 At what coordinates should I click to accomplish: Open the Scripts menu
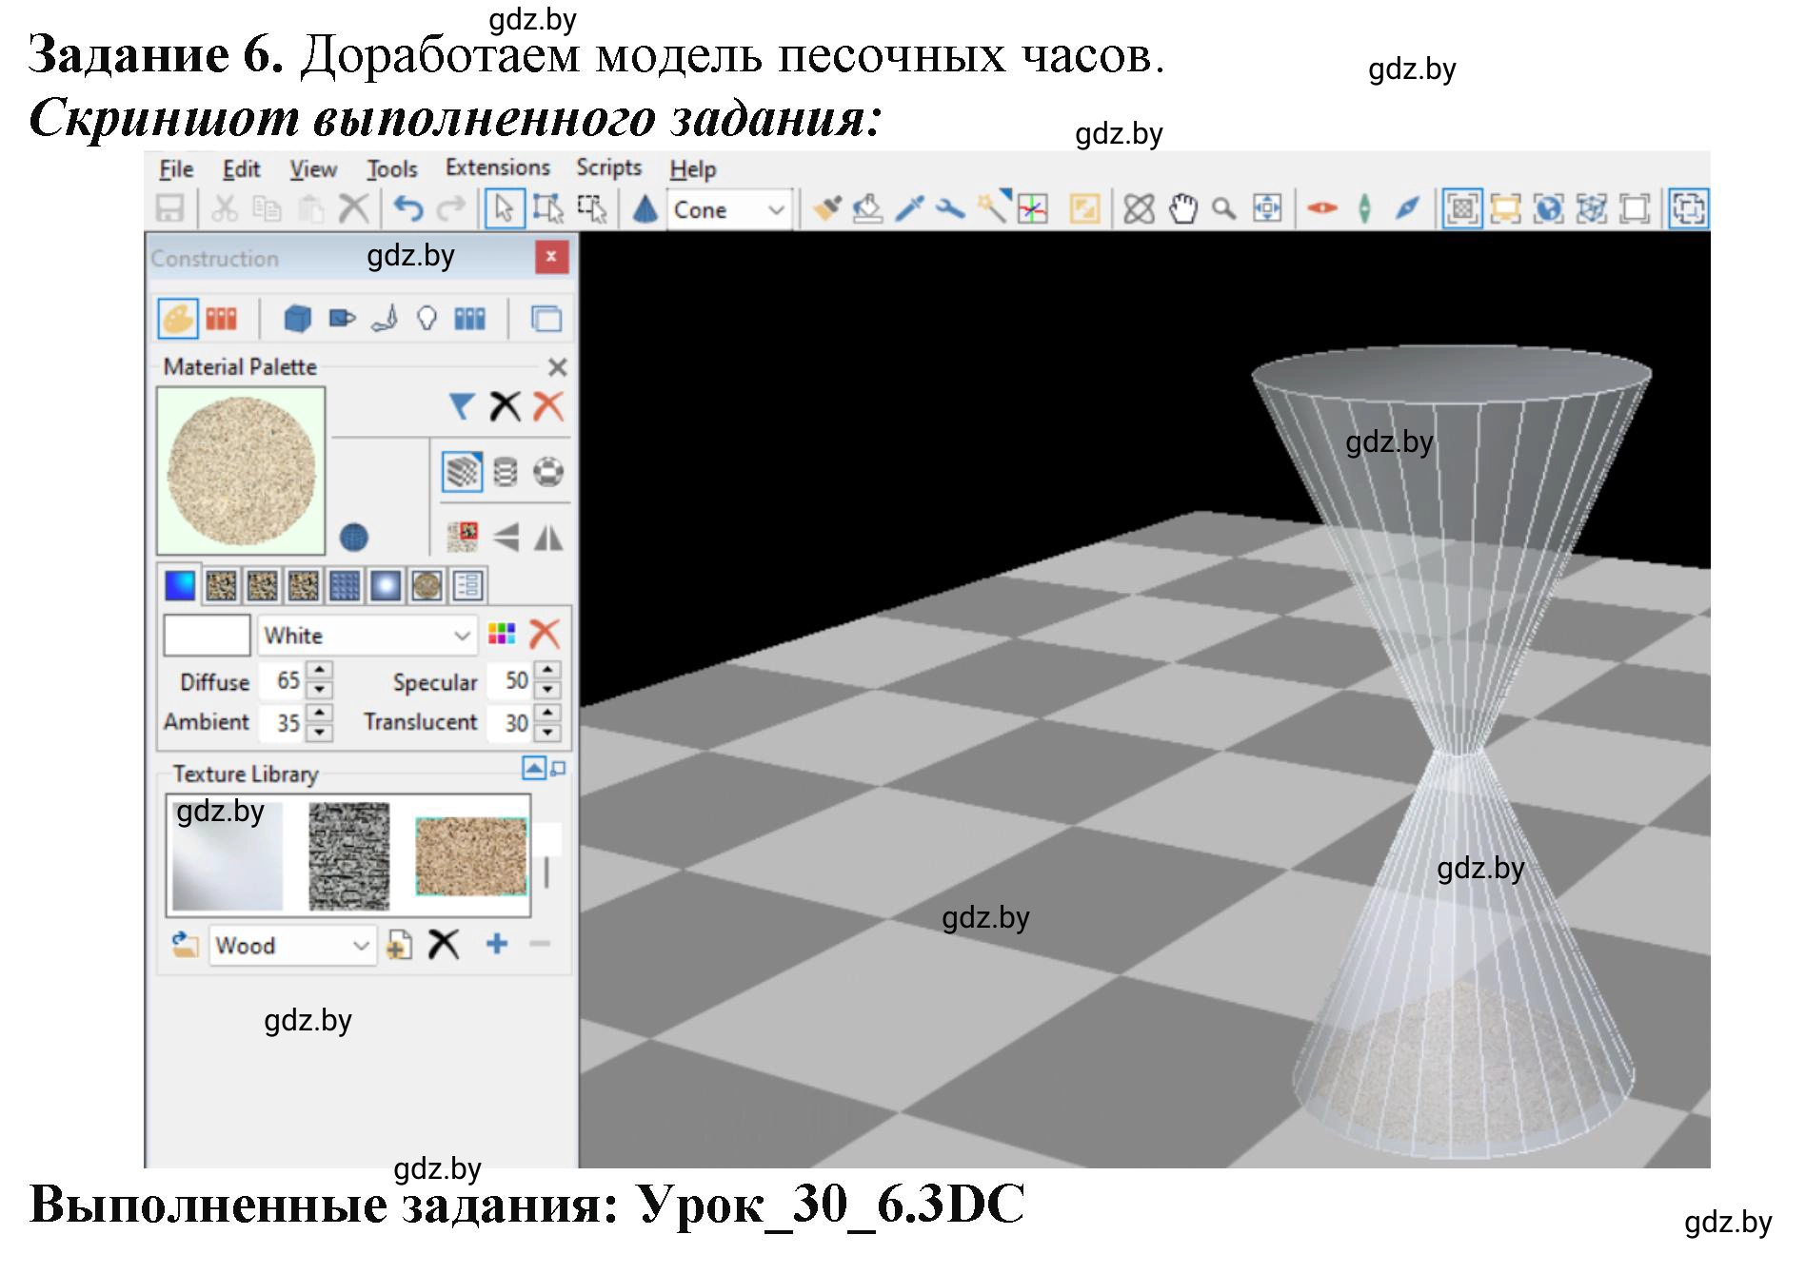pyautogui.click(x=608, y=167)
